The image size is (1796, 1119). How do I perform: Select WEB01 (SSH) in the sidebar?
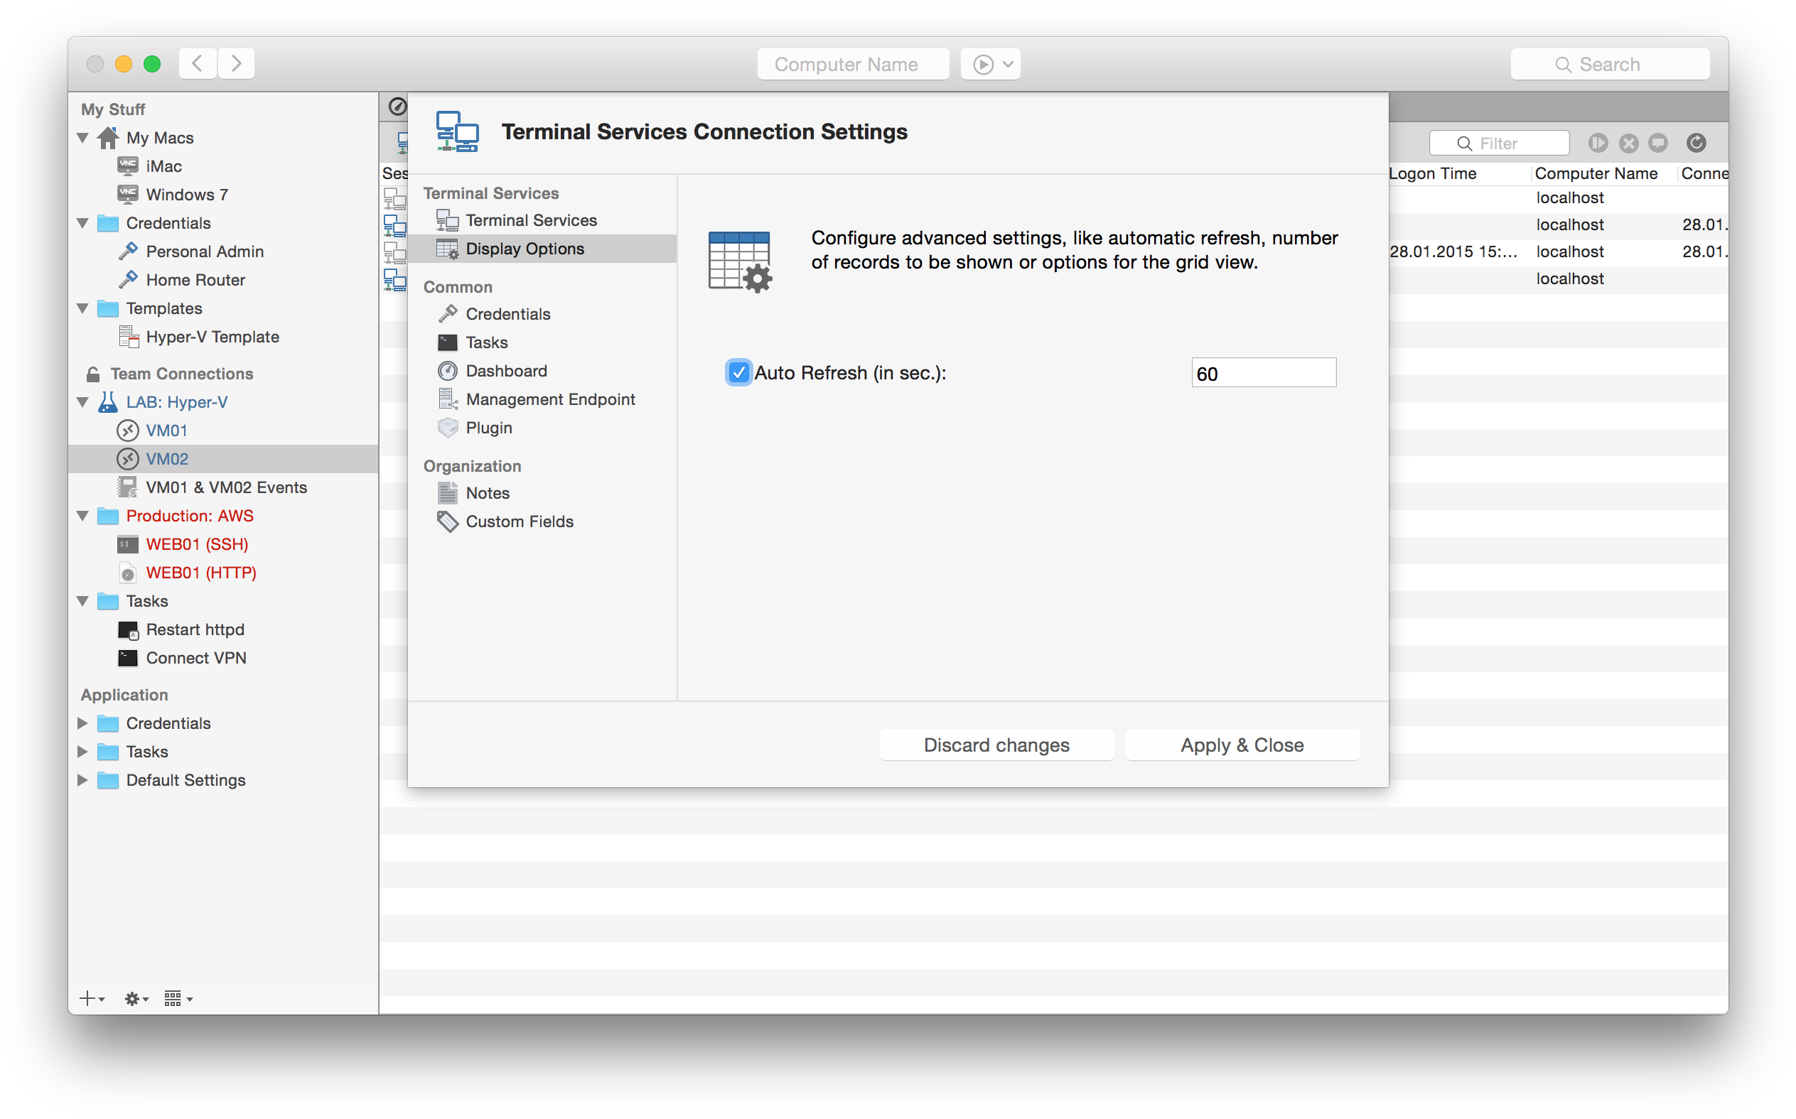[197, 544]
